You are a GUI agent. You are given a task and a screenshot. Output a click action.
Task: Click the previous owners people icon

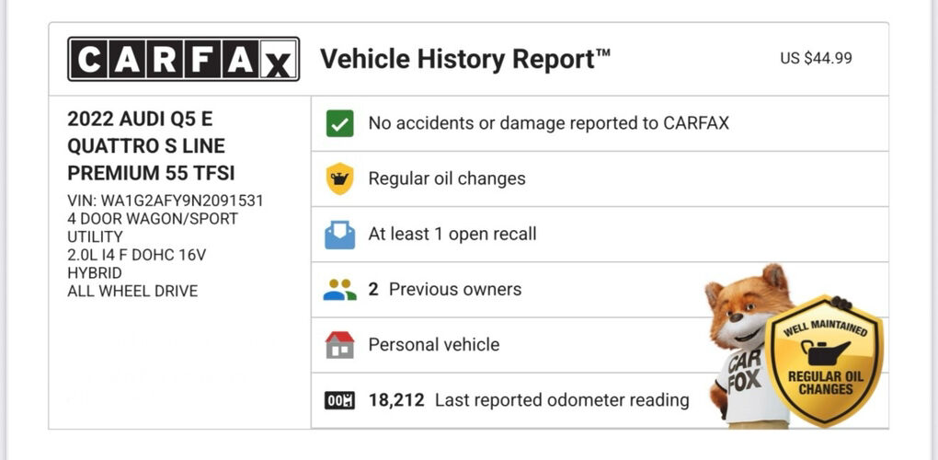[x=339, y=290]
